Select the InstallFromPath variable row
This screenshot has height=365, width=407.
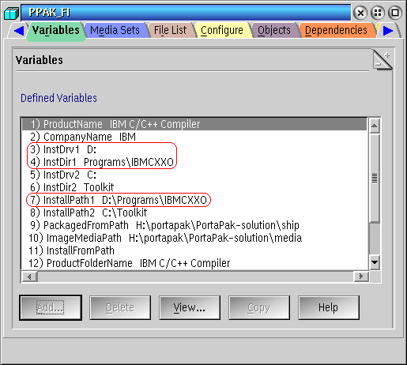pyautogui.click(x=194, y=250)
